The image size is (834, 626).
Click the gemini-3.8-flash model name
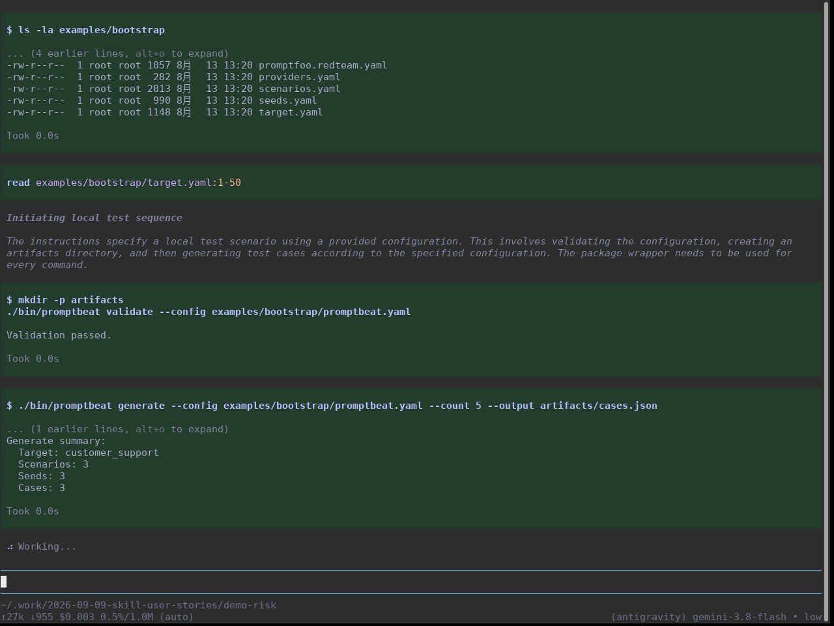pyautogui.click(x=740, y=617)
